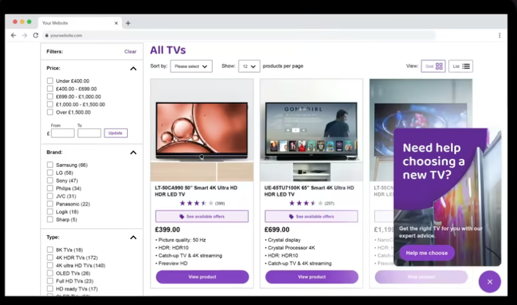Image resolution: width=517 pixels, height=305 pixels.
Task: Select the Panasonic (22) brand checkbox
Action: point(50,204)
